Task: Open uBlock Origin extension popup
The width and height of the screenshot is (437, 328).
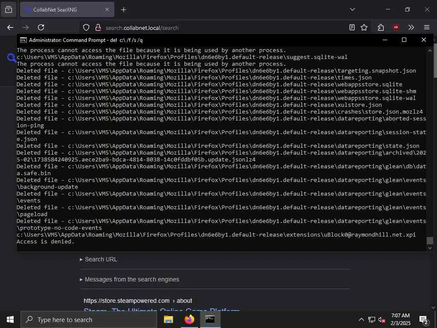Action: point(396,27)
